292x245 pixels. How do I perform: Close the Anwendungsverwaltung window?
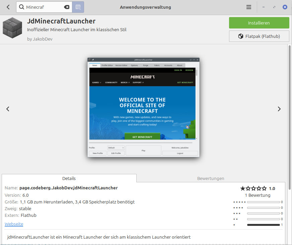coord(285,7)
